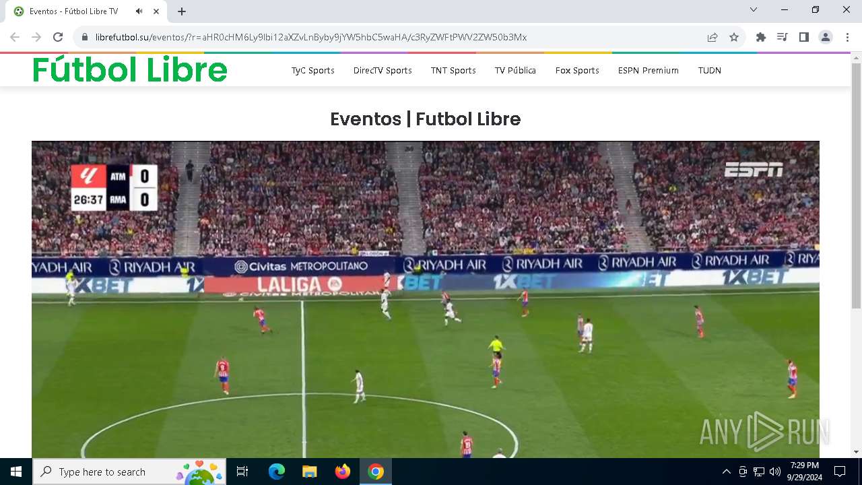Open TNT Sports channel
Viewport: 862px width, 485px height.
453,70
